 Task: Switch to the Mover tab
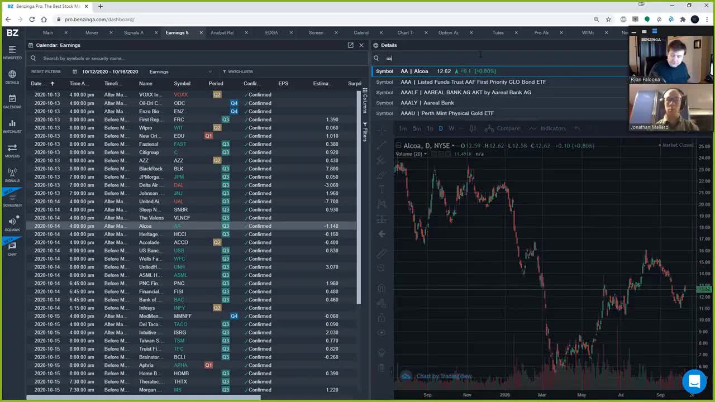click(x=92, y=33)
